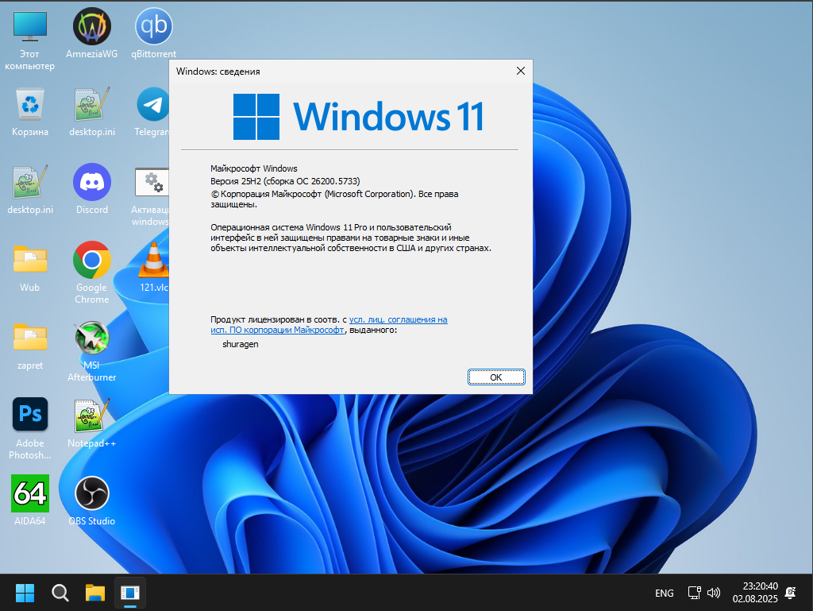Close the Windows: сведения dialog
The width and height of the screenshot is (813, 611).
(x=521, y=71)
